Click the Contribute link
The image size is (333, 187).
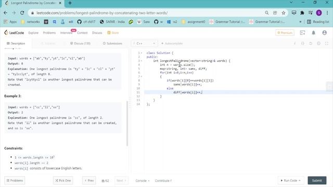[163, 181]
